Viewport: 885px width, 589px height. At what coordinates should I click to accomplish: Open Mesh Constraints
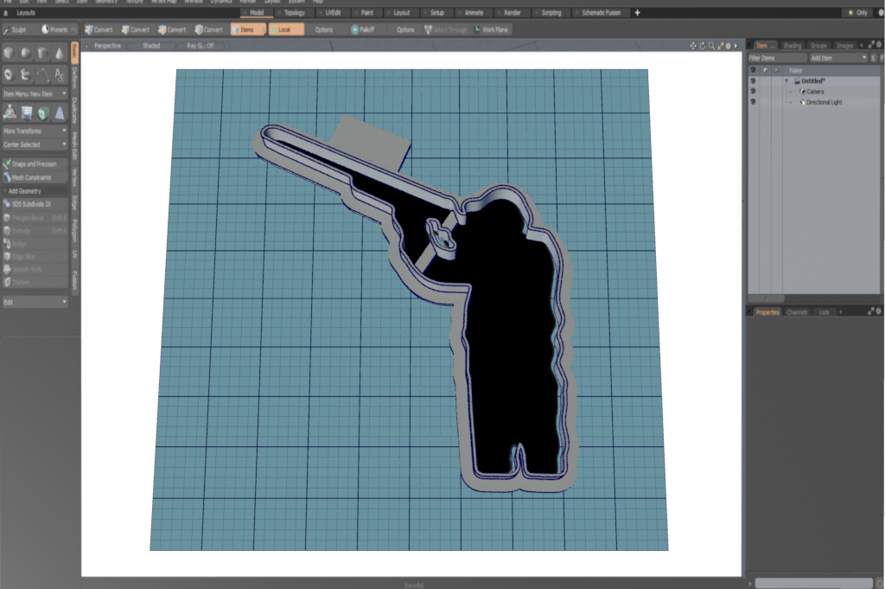[35, 177]
